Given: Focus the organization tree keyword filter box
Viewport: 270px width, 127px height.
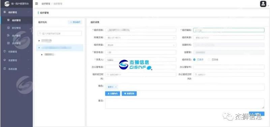Looking at the screenshot, I should (x=60, y=34).
